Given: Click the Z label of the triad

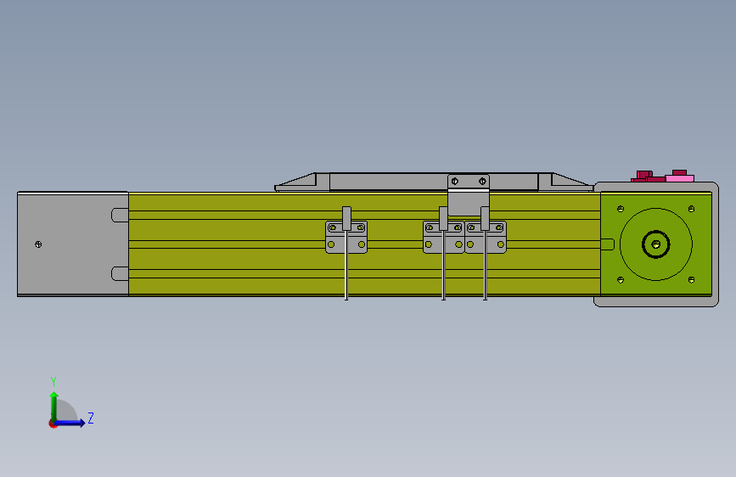Looking at the screenshot, I should [x=91, y=418].
